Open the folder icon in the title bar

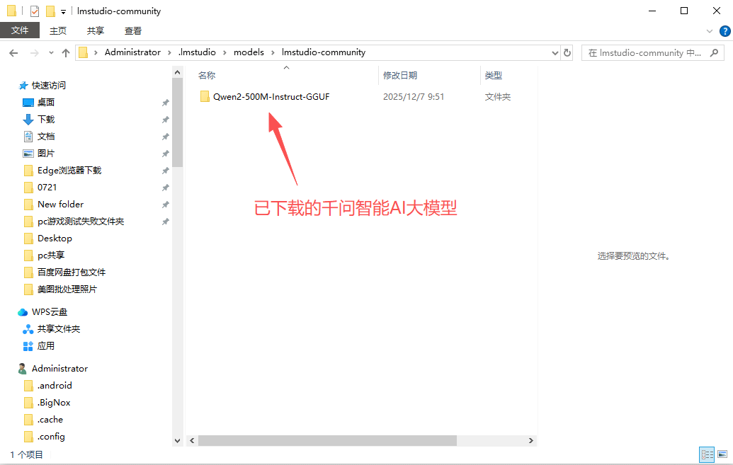point(10,11)
